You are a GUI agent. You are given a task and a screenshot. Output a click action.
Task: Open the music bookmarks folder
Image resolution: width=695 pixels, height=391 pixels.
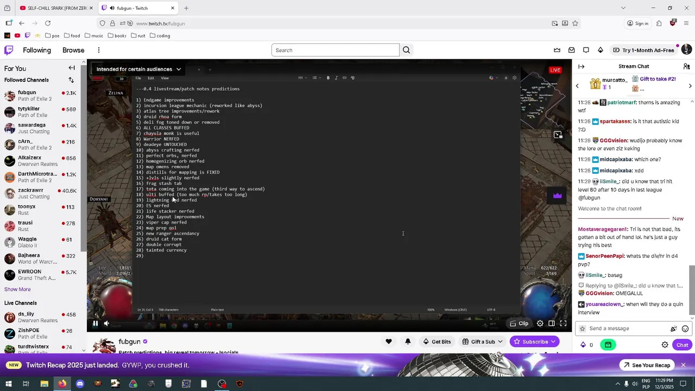click(x=93, y=36)
